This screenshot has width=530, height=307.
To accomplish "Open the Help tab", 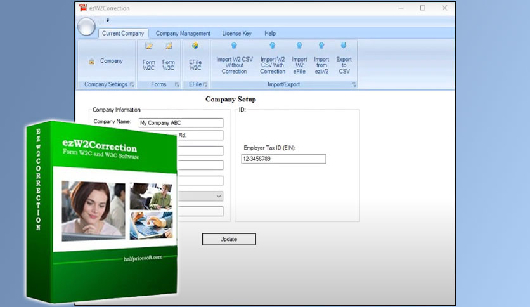I will (x=270, y=33).
